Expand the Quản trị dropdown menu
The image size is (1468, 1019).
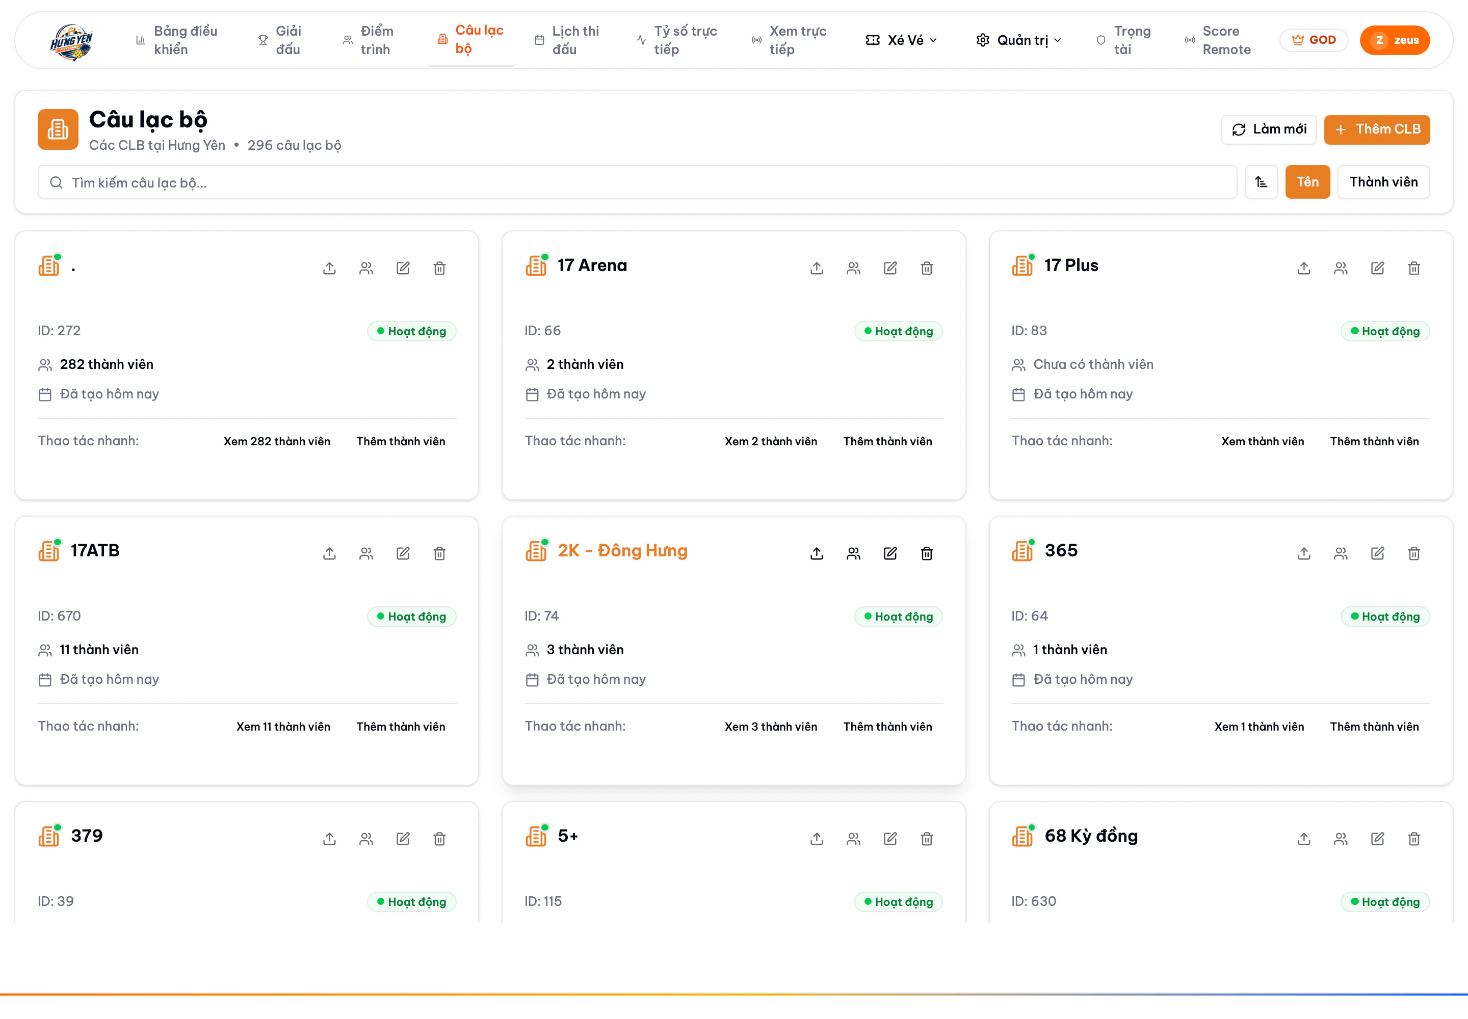point(1019,40)
